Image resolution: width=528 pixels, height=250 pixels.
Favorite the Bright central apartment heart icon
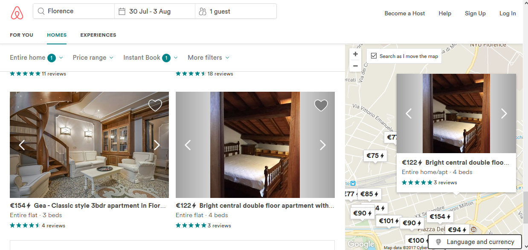[x=321, y=105]
